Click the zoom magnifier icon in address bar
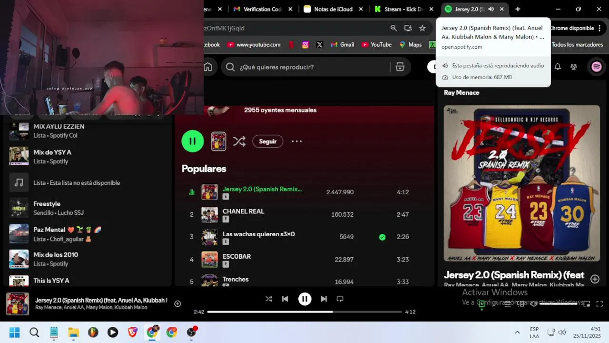This screenshot has width=609, height=343. pos(393,28)
